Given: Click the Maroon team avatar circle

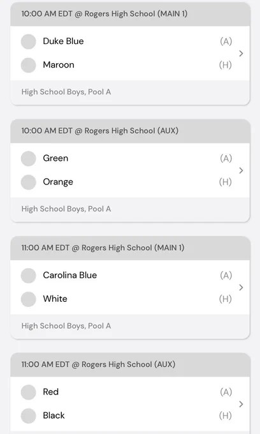Looking at the screenshot, I should point(29,65).
